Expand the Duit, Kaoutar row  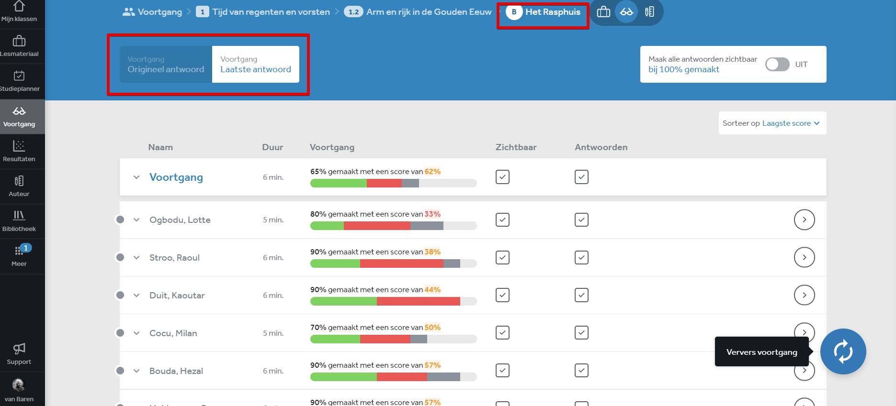point(136,295)
